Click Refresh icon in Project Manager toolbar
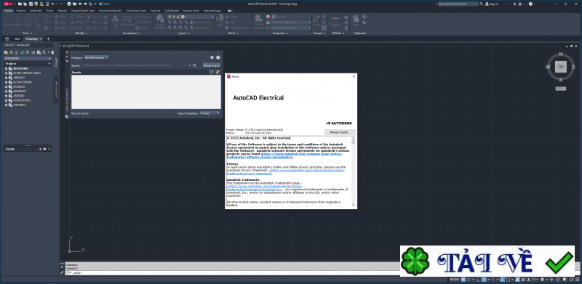The height and width of the screenshot is (284, 582). [23, 52]
